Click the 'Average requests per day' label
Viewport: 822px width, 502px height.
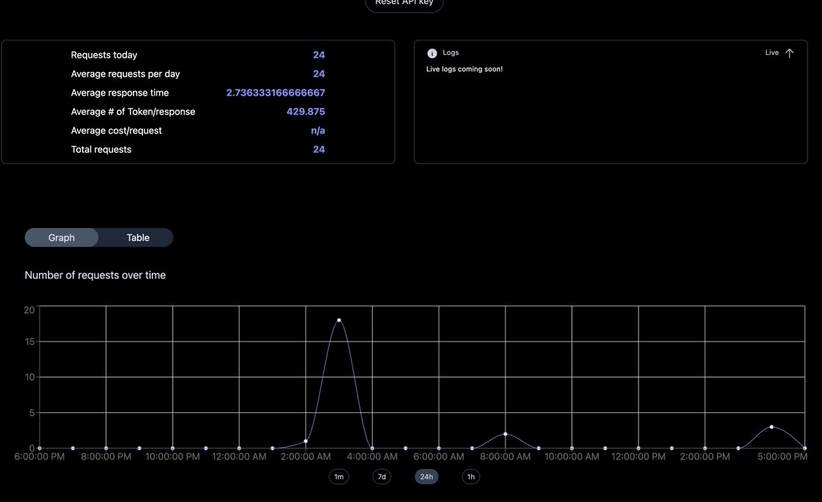coord(125,74)
